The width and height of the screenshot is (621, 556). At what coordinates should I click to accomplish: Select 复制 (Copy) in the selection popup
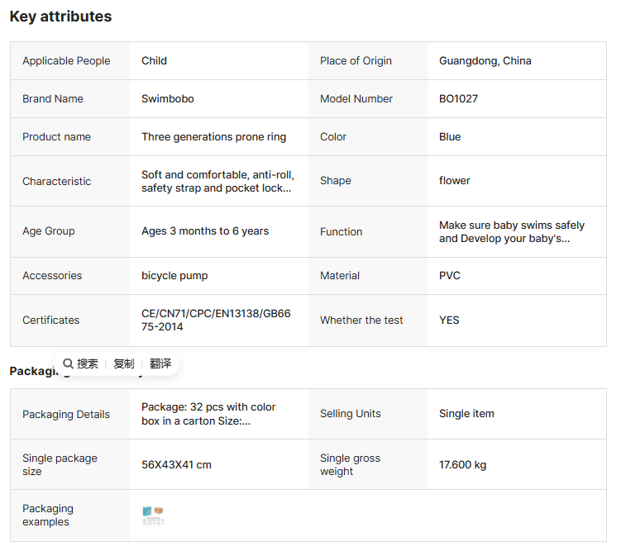tap(123, 364)
